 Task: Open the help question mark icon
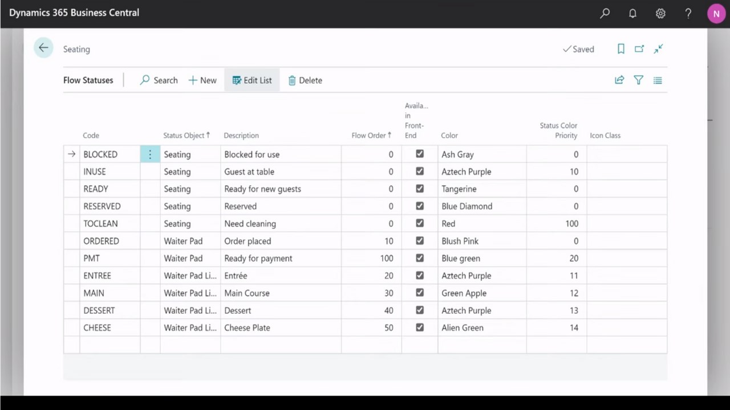click(x=688, y=13)
